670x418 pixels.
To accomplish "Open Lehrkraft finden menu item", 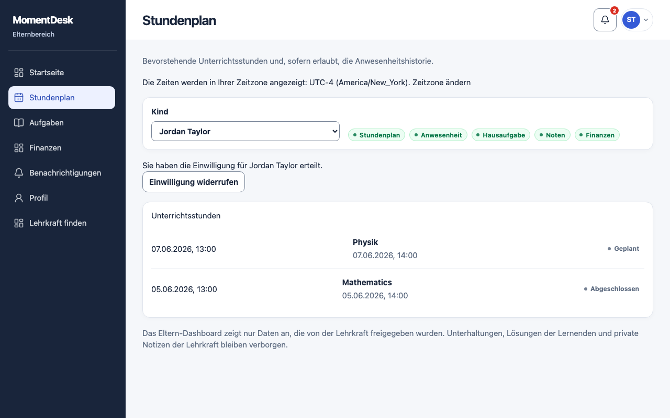I will [62, 223].
